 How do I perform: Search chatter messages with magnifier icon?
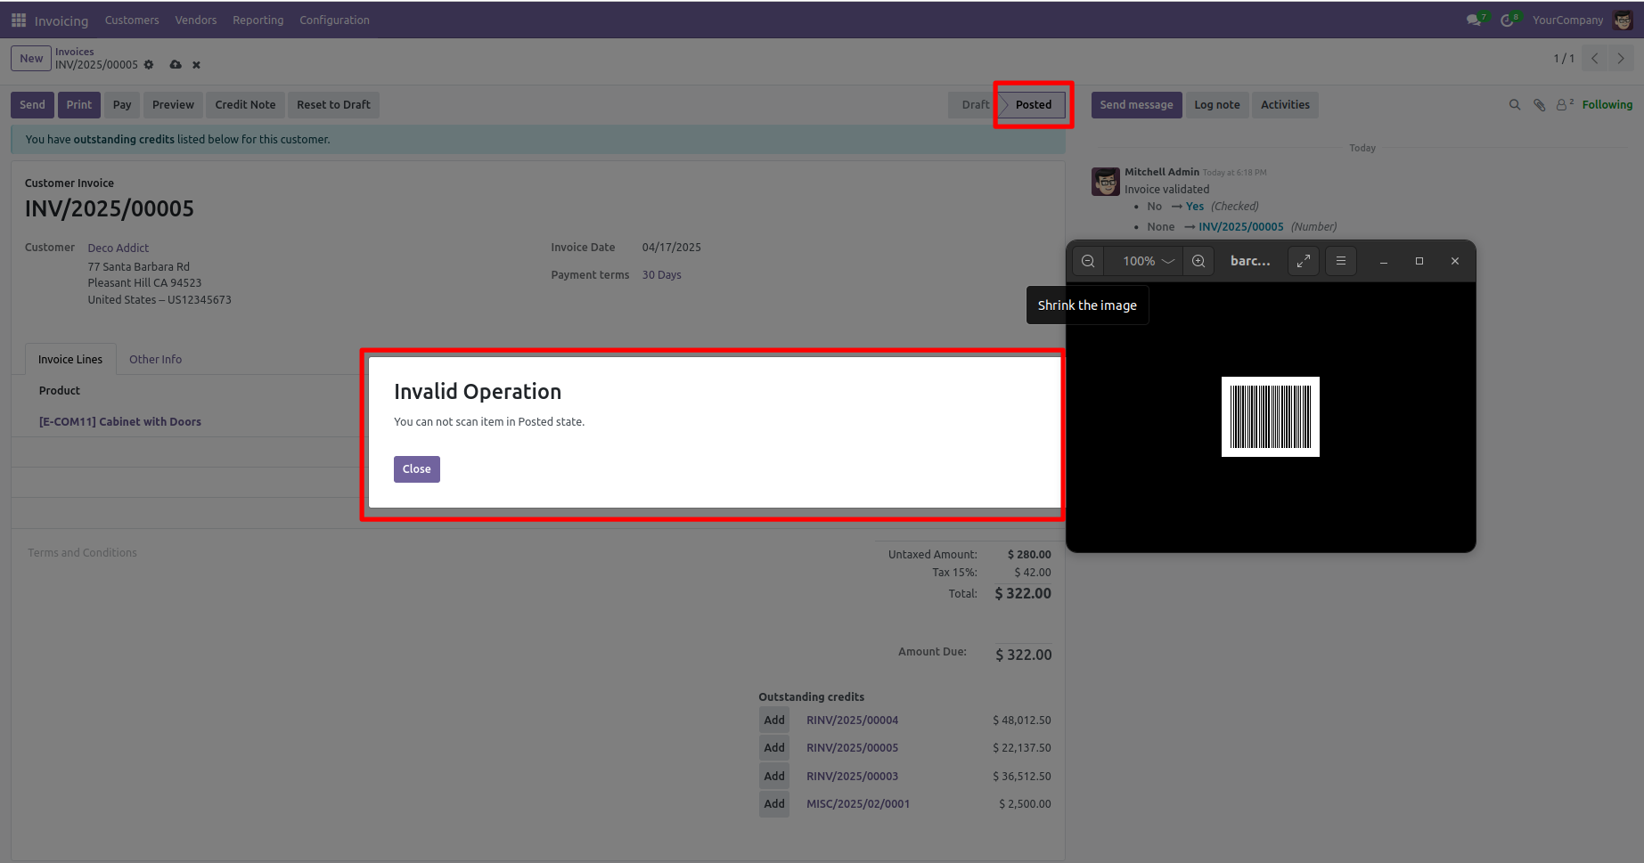1515,105
